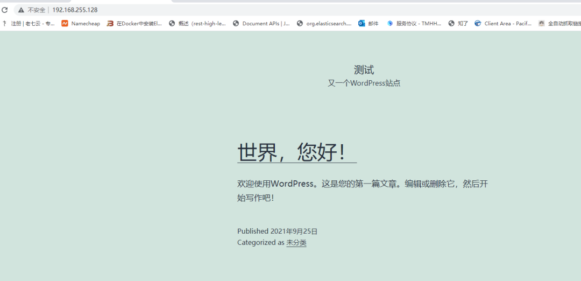Screen dimensions: 581x281
Task: Click the 全自动抓取链接 bookmark avatar icon
Action: 542,23
